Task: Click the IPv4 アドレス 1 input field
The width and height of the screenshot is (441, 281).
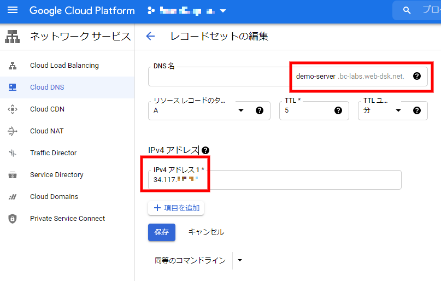Action: click(275, 180)
